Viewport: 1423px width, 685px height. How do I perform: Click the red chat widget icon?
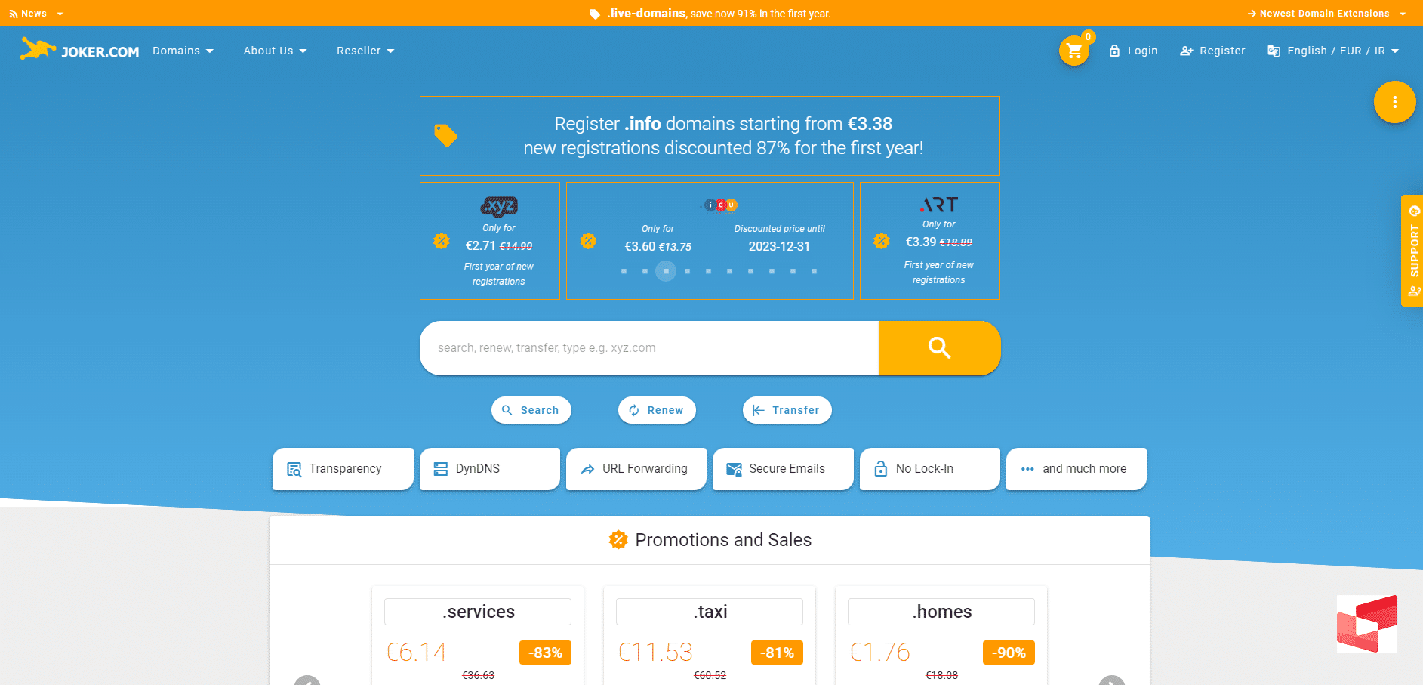(1367, 624)
